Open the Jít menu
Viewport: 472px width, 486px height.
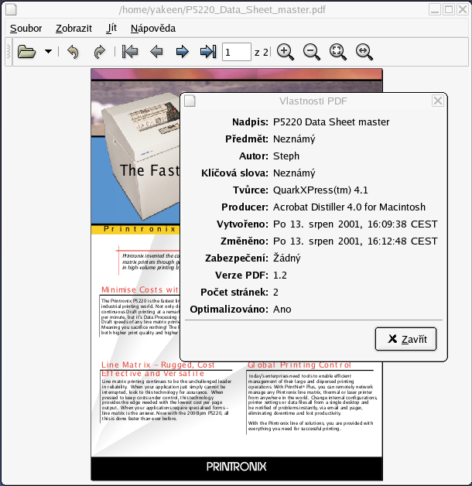coord(111,29)
